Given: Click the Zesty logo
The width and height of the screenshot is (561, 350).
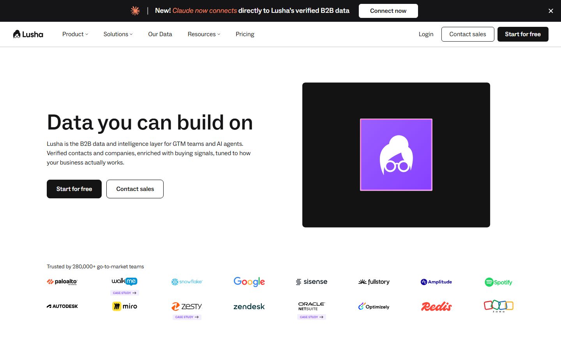Looking at the screenshot, I should [187, 306].
